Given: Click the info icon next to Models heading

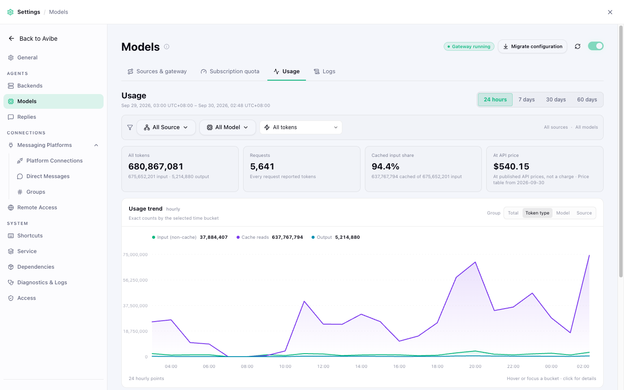Looking at the screenshot, I should click(x=166, y=47).
